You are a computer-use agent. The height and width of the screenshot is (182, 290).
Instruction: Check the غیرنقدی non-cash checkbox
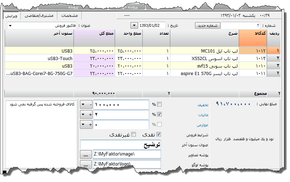pos(134,134)
